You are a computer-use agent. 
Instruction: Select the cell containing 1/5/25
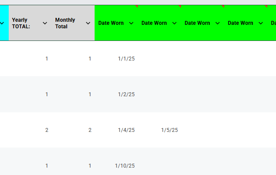(169, 130)
